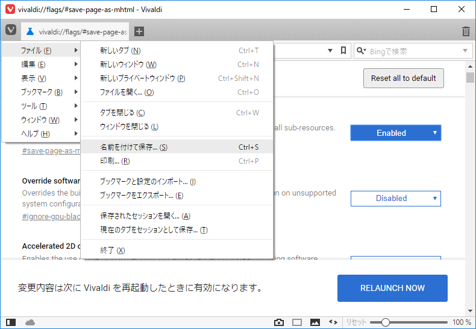
Task: Choose 新しいプライベートウィンドウ (P) menu item
Action: tap(177, 78)
